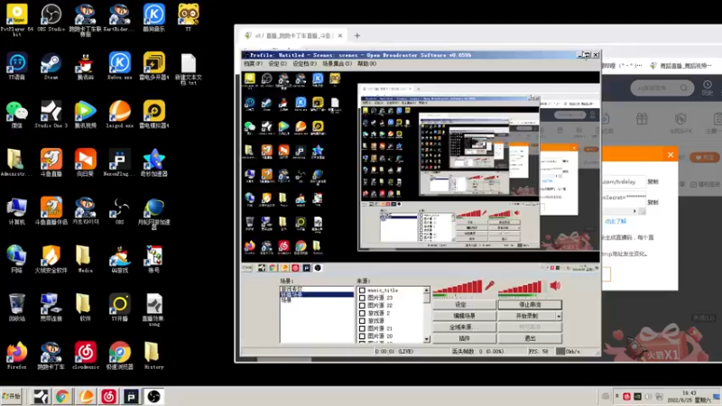Launch TT语音 shortcut on the desktop
722x406 pixels.
pos(17,67)
